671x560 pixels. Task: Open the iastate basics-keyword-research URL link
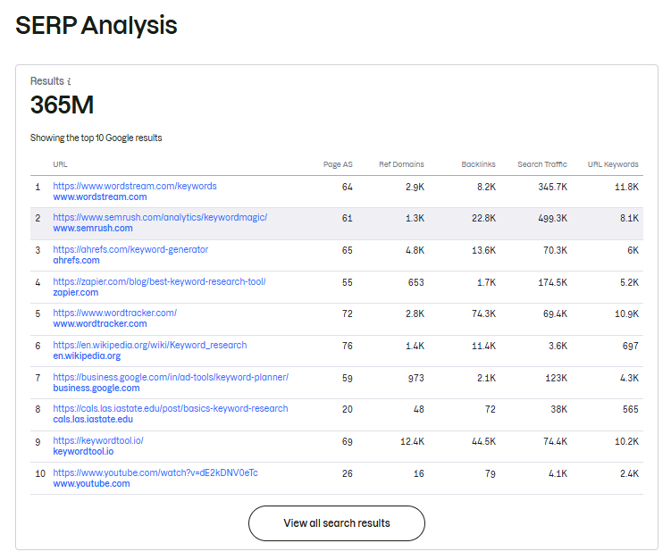(171, 408)
